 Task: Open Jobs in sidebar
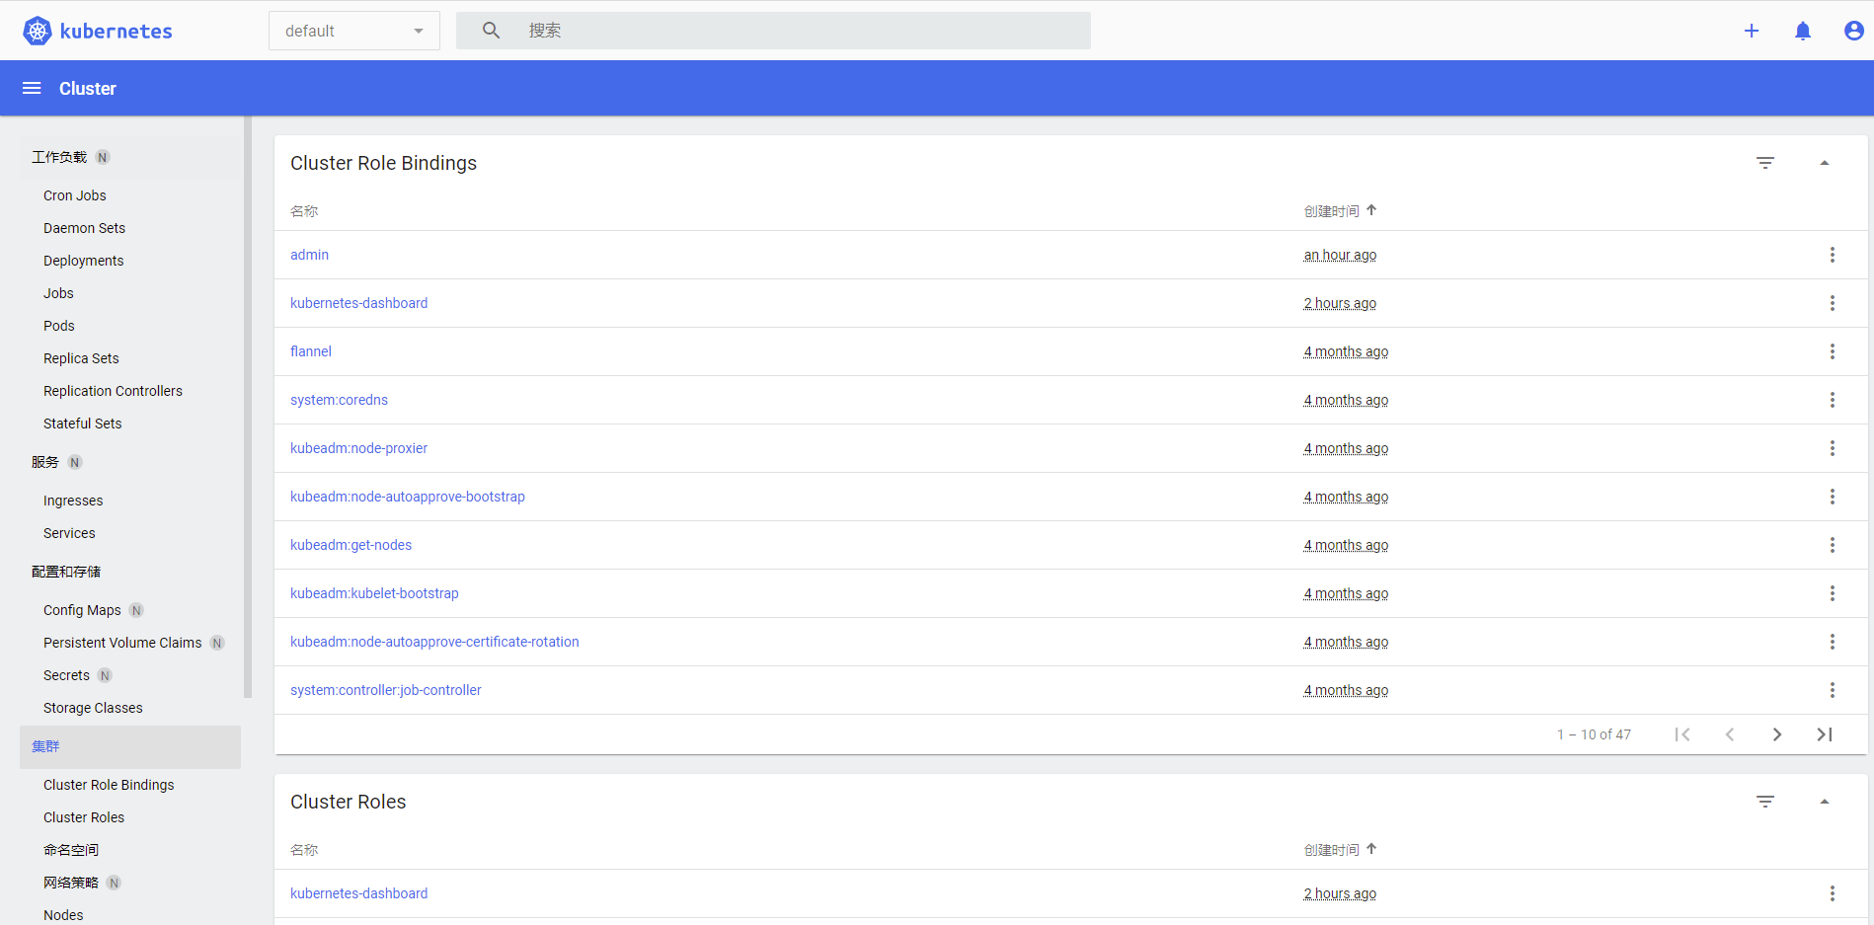tap(58, 293)
